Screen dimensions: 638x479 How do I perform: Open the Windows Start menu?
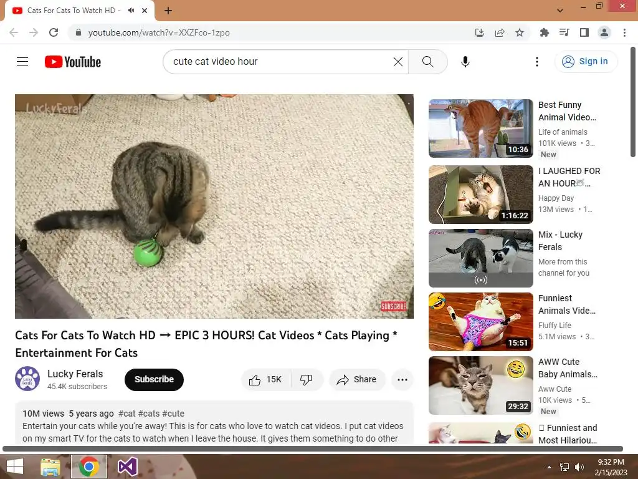click(x=15, y=467)
